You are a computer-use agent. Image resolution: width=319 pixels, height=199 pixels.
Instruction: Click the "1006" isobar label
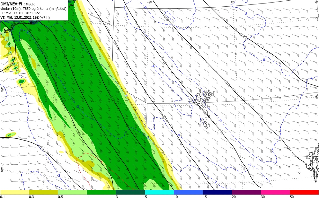coord(11,65)
